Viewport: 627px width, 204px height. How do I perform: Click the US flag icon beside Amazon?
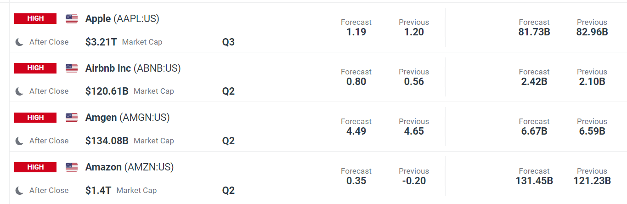pos(72,168)
